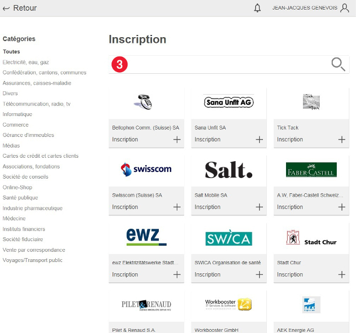Viewport: 357px width, 333px height.
Task: Add Swisscom (Suisse) SA using plus icon
Action: (x=177, y=207)
